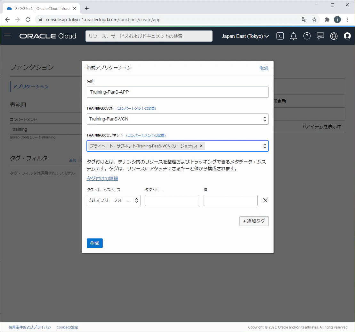
Task: Click the ORACLE Cloud logo
Action: (x=48, y=36)
